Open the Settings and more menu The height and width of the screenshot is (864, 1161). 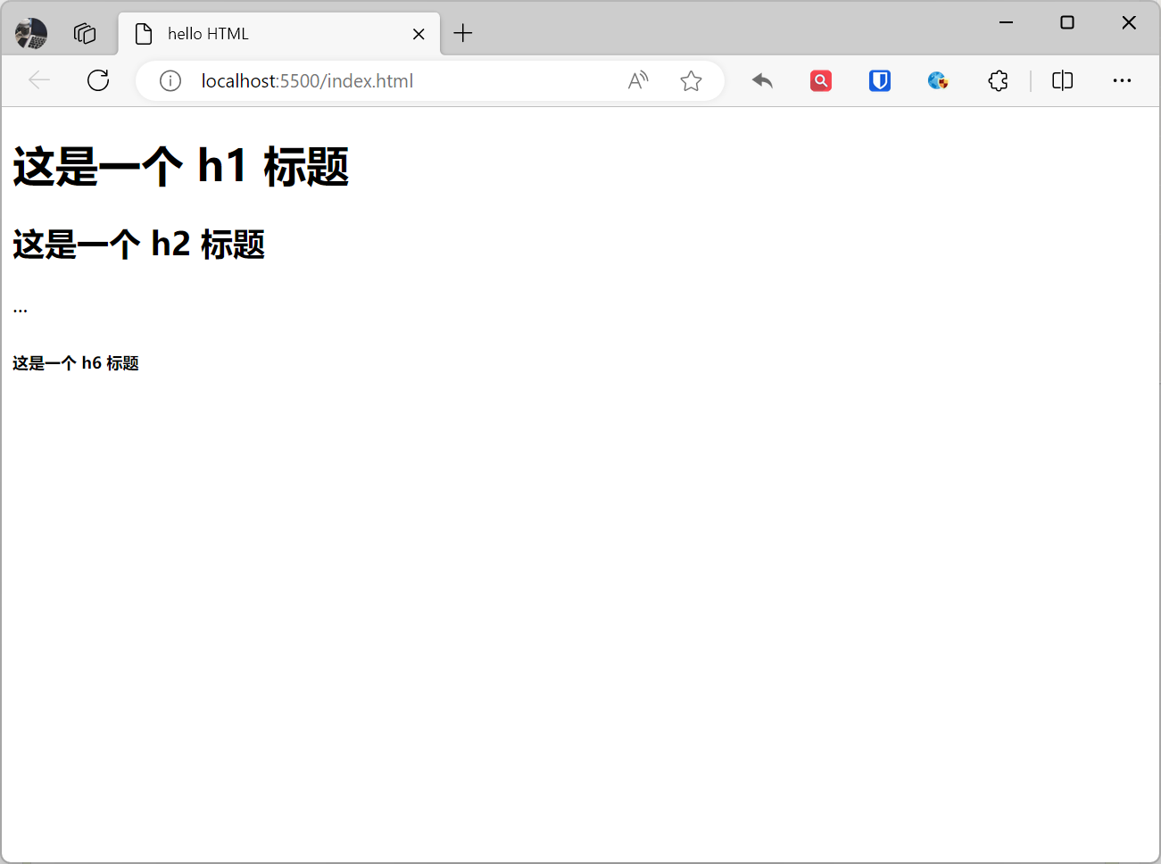coord(1122,80)
